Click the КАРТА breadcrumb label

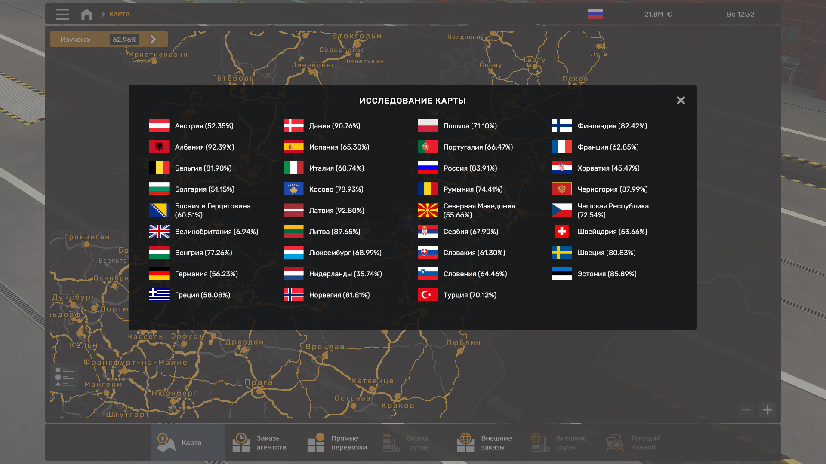tap(120, 14)
